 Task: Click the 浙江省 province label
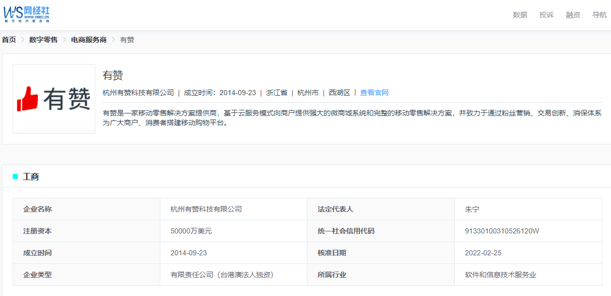(x=276, y=93)
